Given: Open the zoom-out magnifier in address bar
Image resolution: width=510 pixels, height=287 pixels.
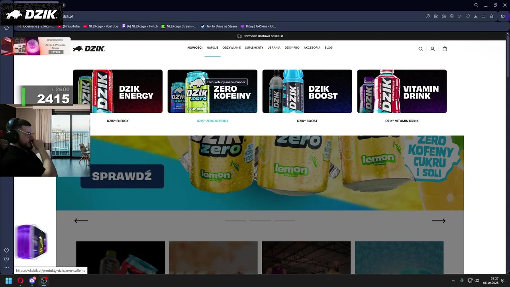Looking at the screenshot, I should (x=428, y=16).
